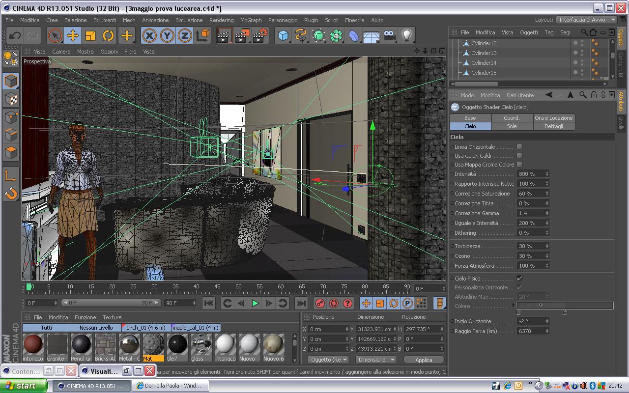Step the Intensità value spinner
This screenshot has height=393, width=629.
coord(547,174)
